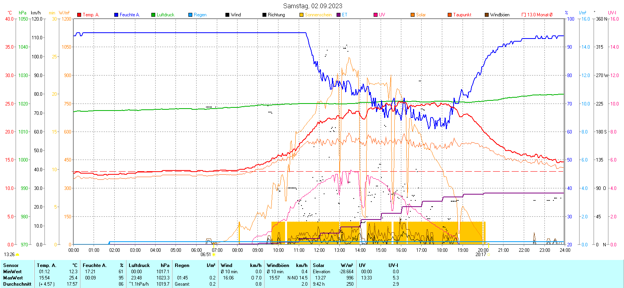624x288 pixels.
Task: Click the sunrise sun icon at 06:51
Action: tap(214, 255)
